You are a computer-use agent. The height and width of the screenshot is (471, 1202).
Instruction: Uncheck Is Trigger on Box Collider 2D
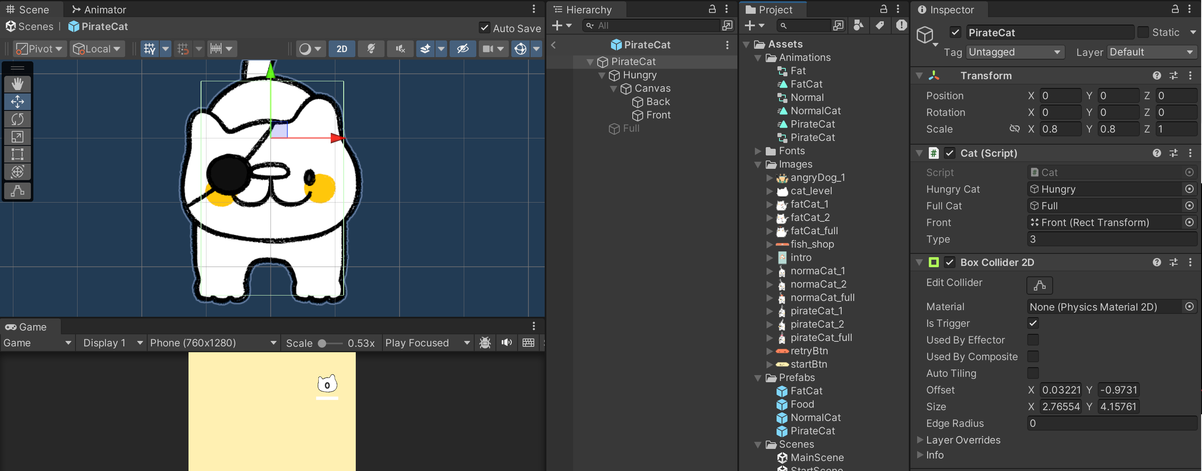click(x=1033, y=323)
